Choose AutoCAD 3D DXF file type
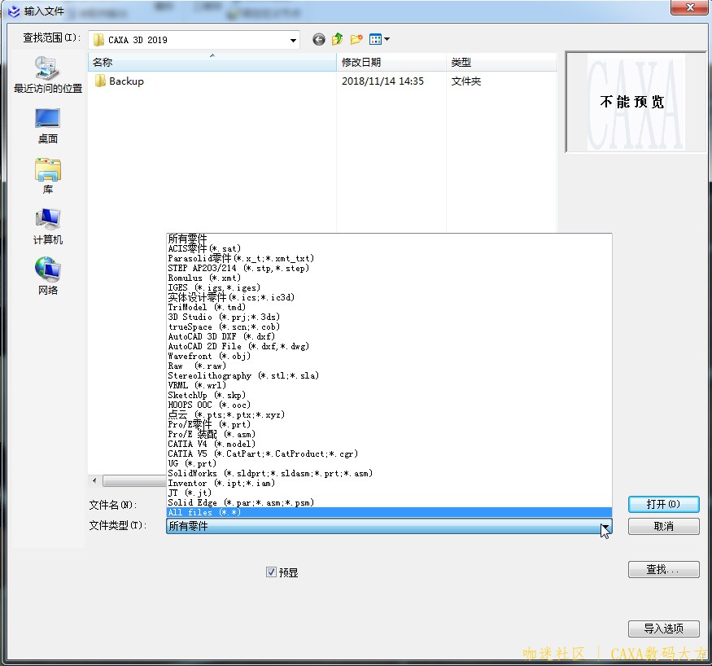The height and width of the screenshot is (666, 712). (389, 336)
